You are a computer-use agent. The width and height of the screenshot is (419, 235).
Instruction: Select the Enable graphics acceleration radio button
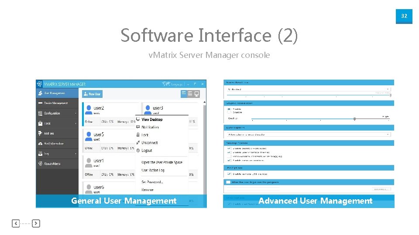tap(229, 109)
